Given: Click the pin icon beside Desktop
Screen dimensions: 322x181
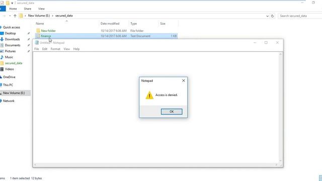Looking at the screenshot, I should 29,33.
